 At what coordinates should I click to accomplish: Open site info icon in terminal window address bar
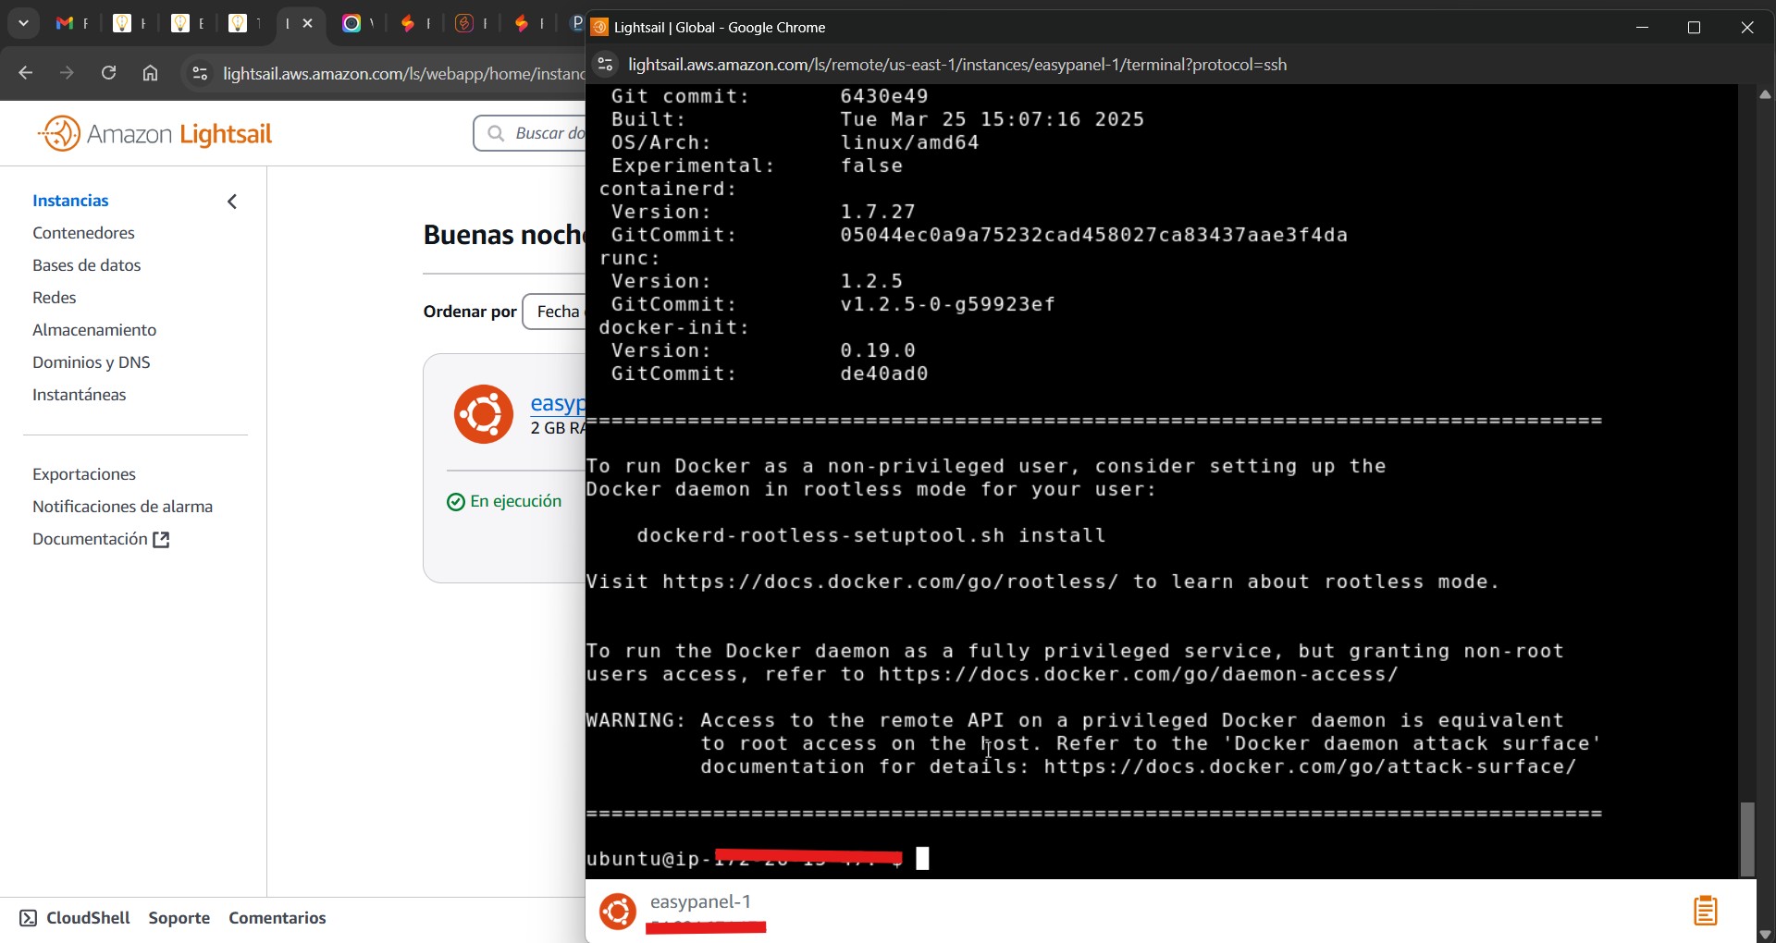[605, 64]
